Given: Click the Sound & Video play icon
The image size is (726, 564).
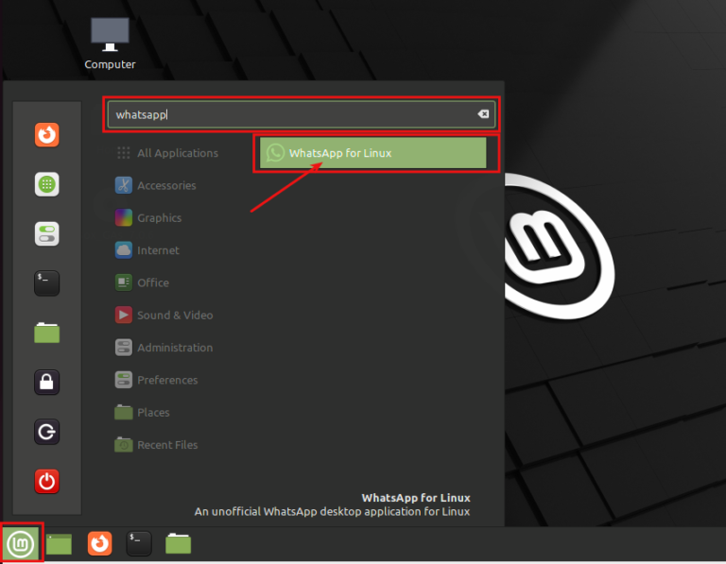Looking at the screenshot, I should click(x=124, y=316).
